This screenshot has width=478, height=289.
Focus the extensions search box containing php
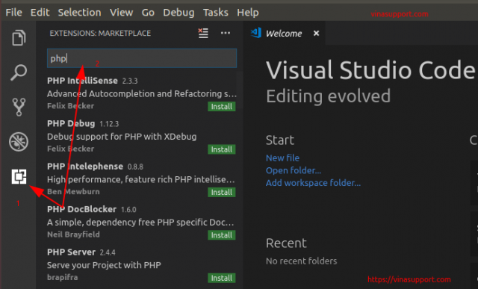point(142,58)
